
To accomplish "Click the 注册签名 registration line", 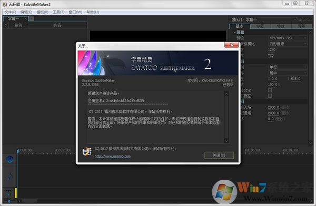I will pyautogui.click(x=116, y=100).
